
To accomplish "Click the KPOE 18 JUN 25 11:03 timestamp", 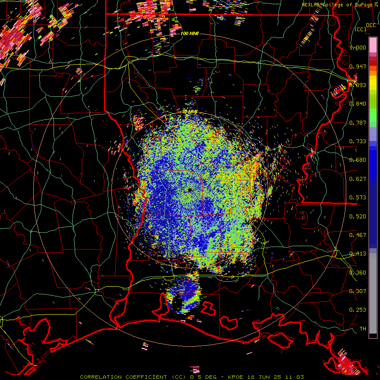I will coord(266,377).
